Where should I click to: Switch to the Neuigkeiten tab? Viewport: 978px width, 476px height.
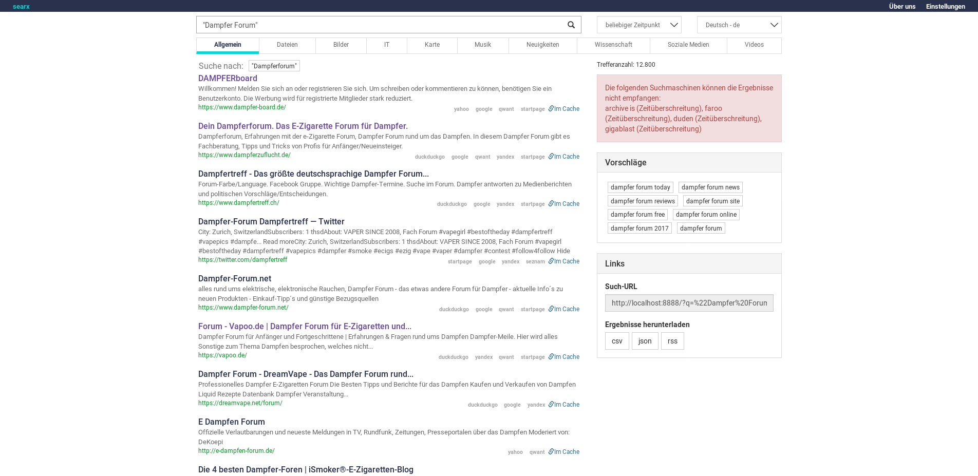542,45
